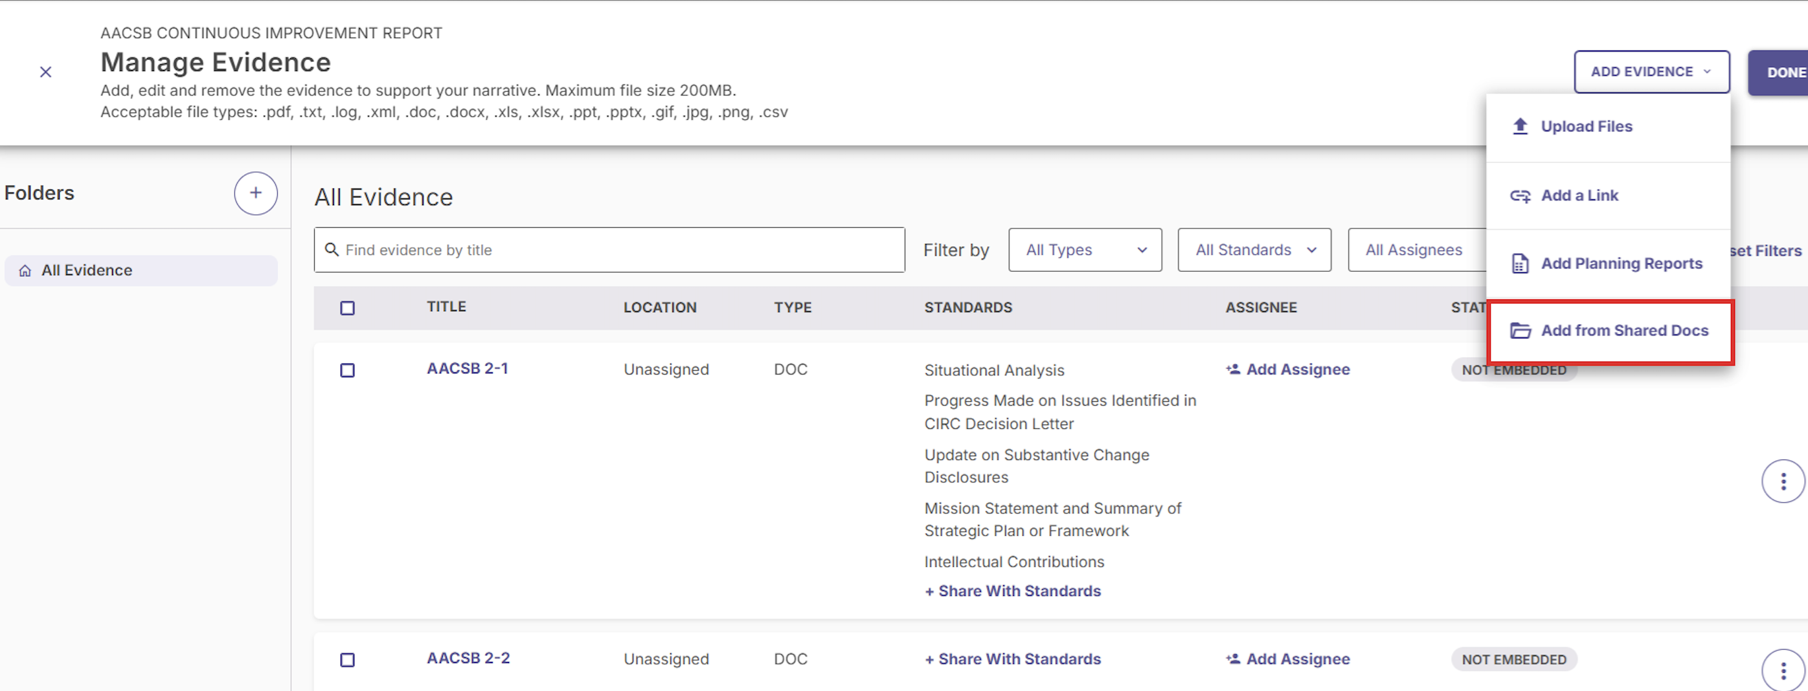Click the LOCATION column header
This screenshot has height=691, width=1808.
[660, 307]
